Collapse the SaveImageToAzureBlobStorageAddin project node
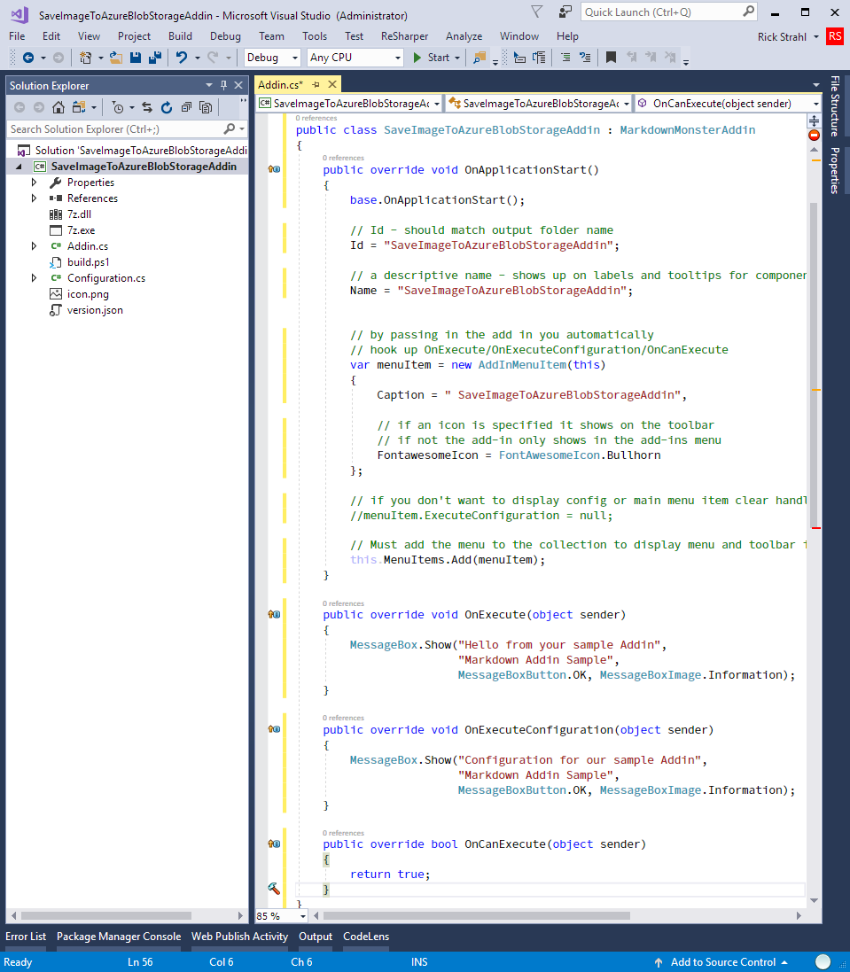Image resolution: width=850 pixels, height=972 pixels. 19,166
